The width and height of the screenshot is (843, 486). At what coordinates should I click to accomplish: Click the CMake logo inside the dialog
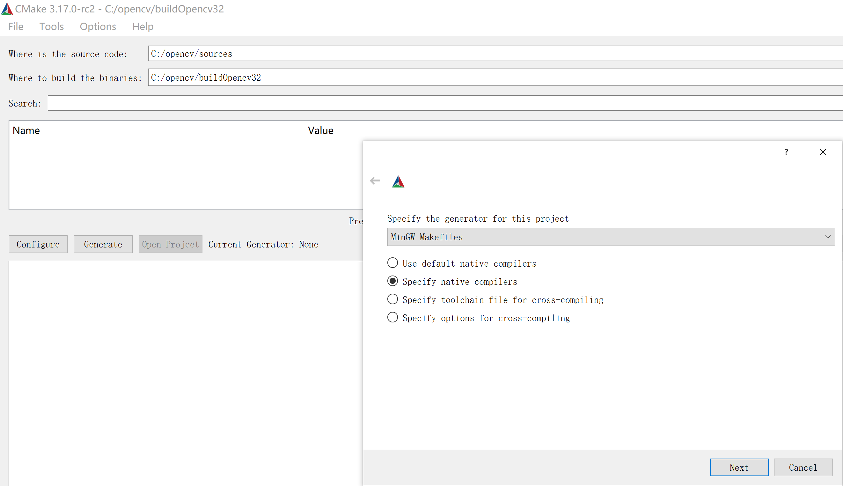[x=398, y=181]
